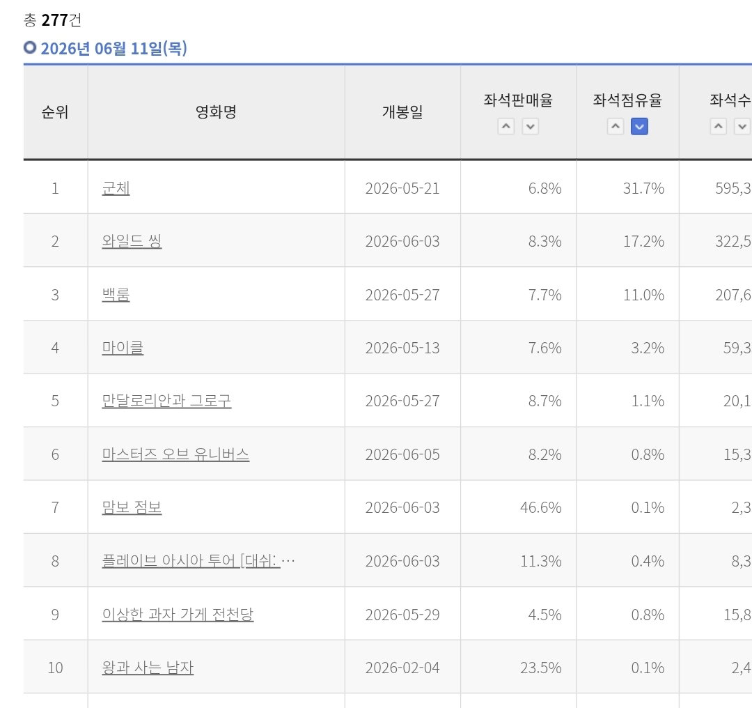Open movie link 맘보 점보

132,507
